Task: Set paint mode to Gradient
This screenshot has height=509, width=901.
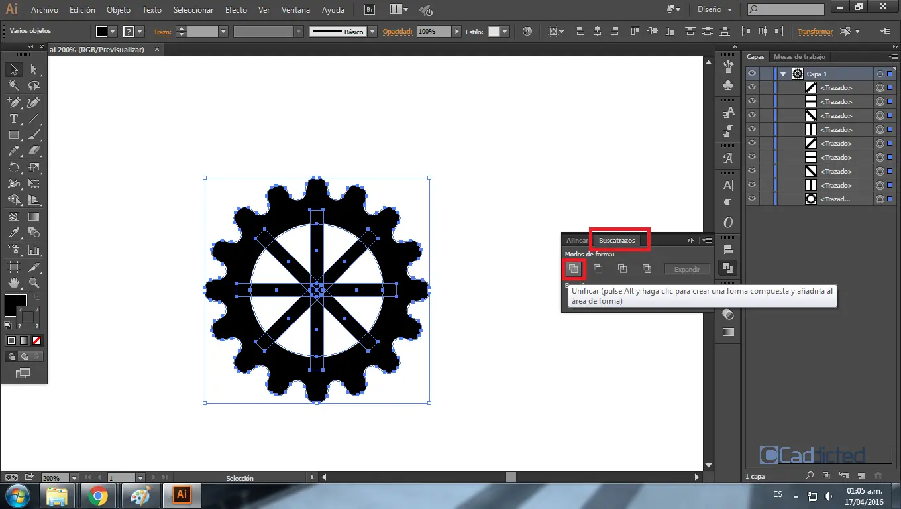Action: pos(25,340)
